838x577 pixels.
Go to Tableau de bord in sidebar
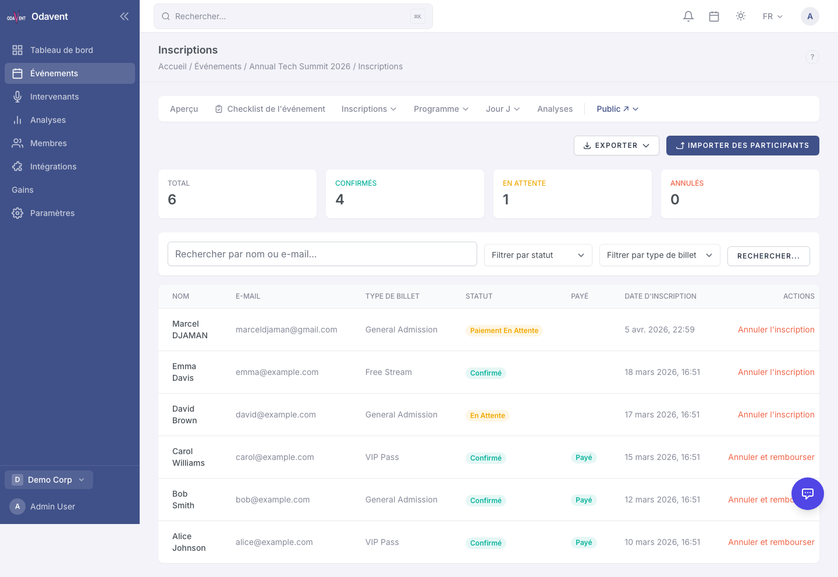coord(70,50)
